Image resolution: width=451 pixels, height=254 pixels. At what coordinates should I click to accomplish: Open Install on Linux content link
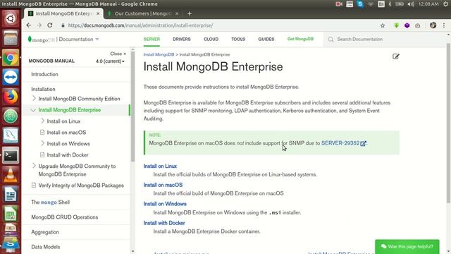tap(160, 167)
